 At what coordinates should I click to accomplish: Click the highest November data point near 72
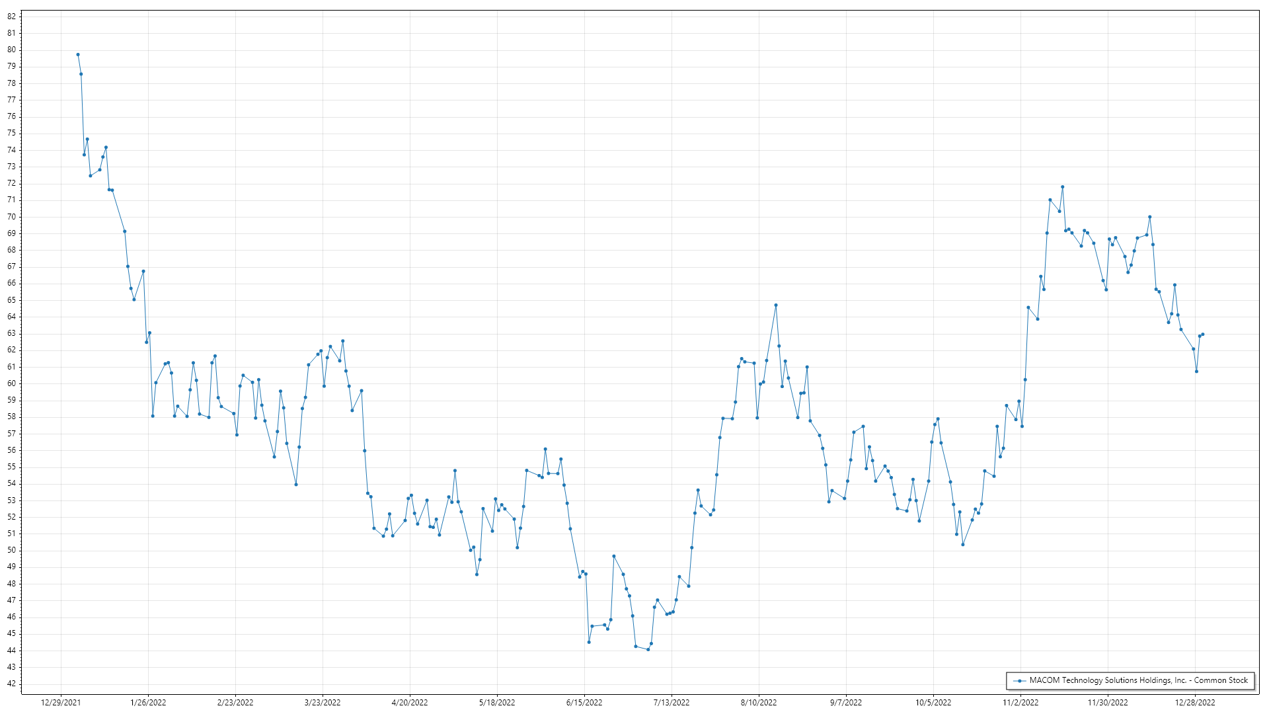pyautogui.click(x=1063, y=187)
